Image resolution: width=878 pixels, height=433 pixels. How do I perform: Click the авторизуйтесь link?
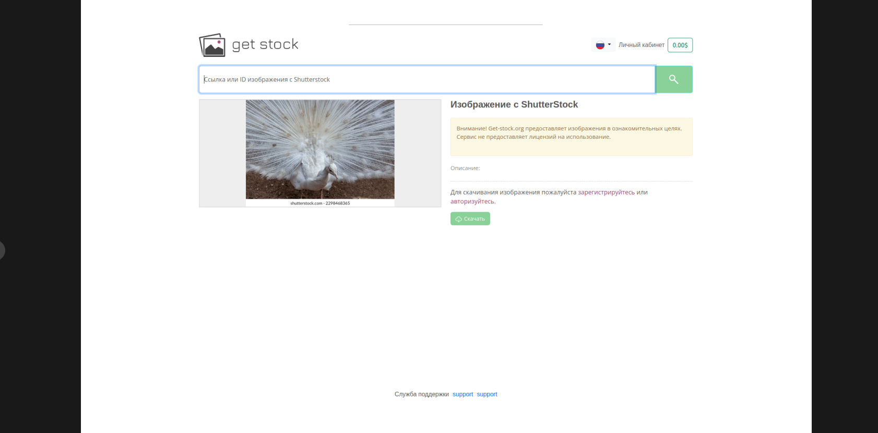[472, 201]
